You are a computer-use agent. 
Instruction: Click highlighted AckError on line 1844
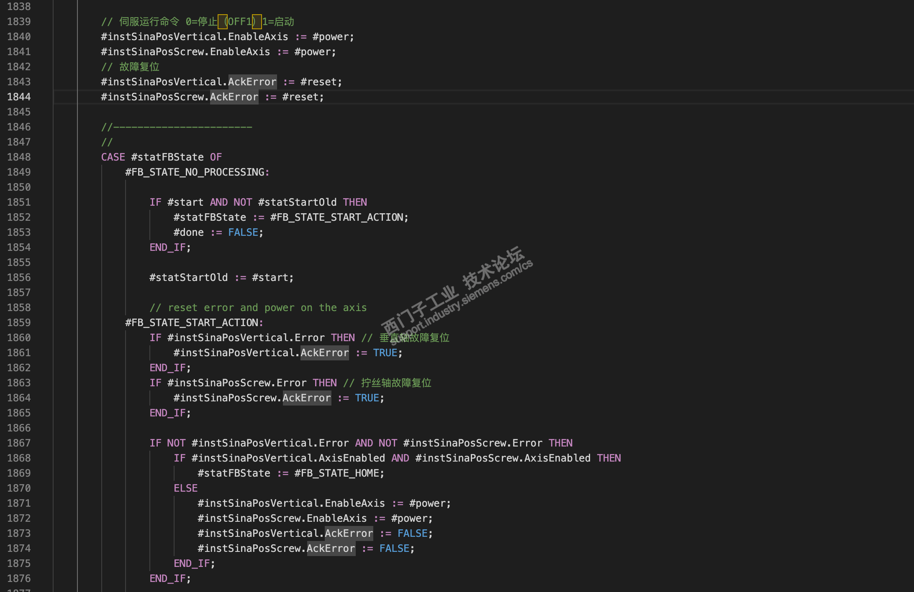click(x=234, y=97)
